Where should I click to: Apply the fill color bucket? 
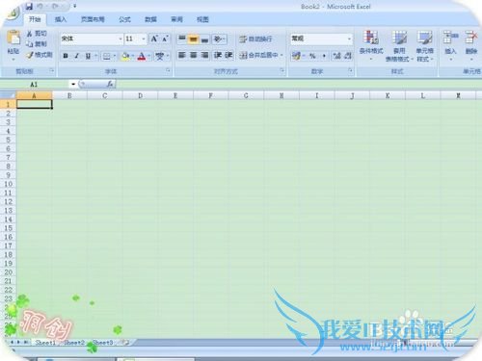click(125, 57)
